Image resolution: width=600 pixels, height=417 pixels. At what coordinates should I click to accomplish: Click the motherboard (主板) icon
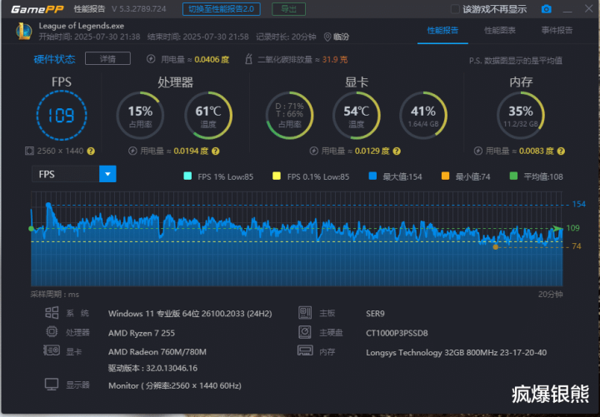tap(305, 313)
